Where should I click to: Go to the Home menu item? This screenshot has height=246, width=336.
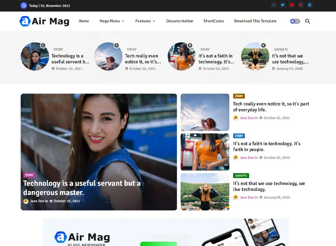[84, 21]
